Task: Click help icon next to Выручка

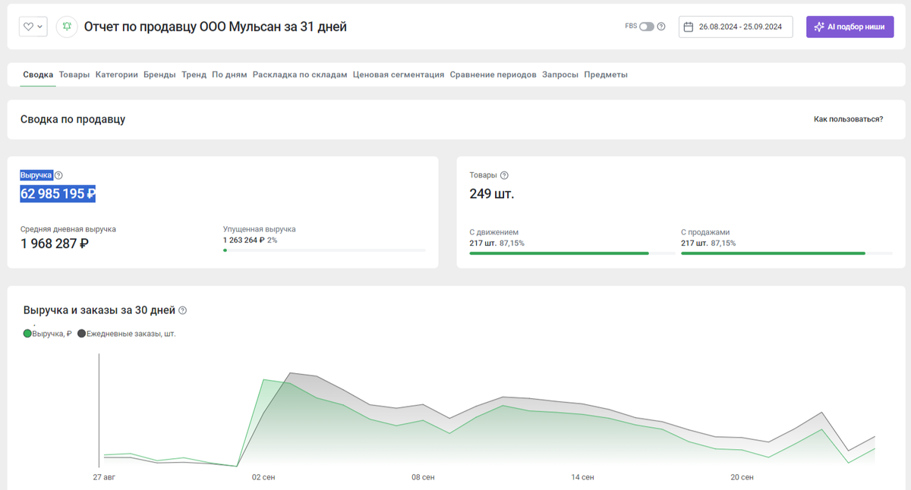Action: point(59,175)
